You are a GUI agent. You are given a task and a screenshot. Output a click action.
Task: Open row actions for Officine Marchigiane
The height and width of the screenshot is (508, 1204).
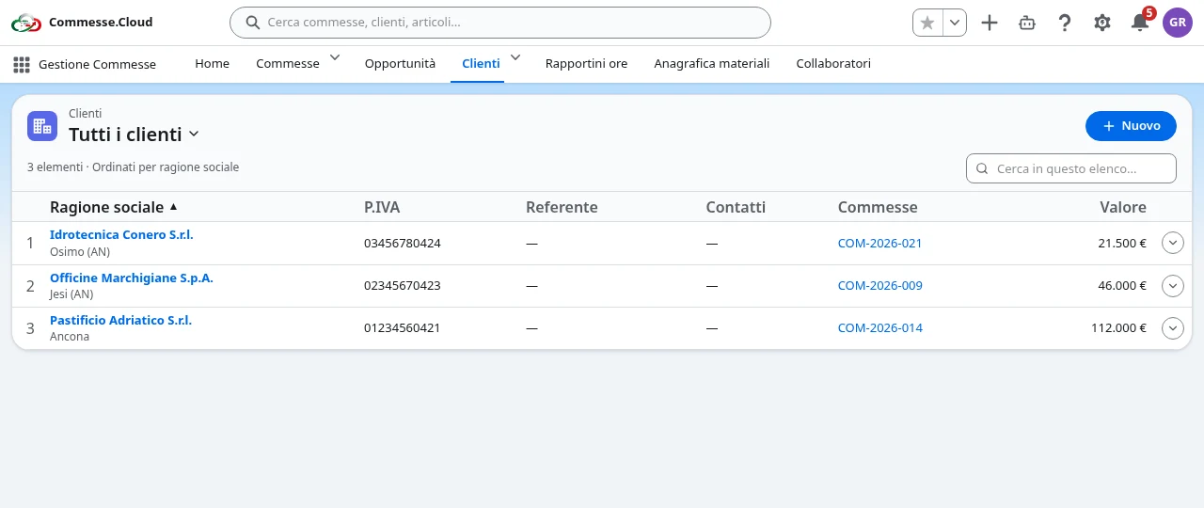pos(1173,285)
